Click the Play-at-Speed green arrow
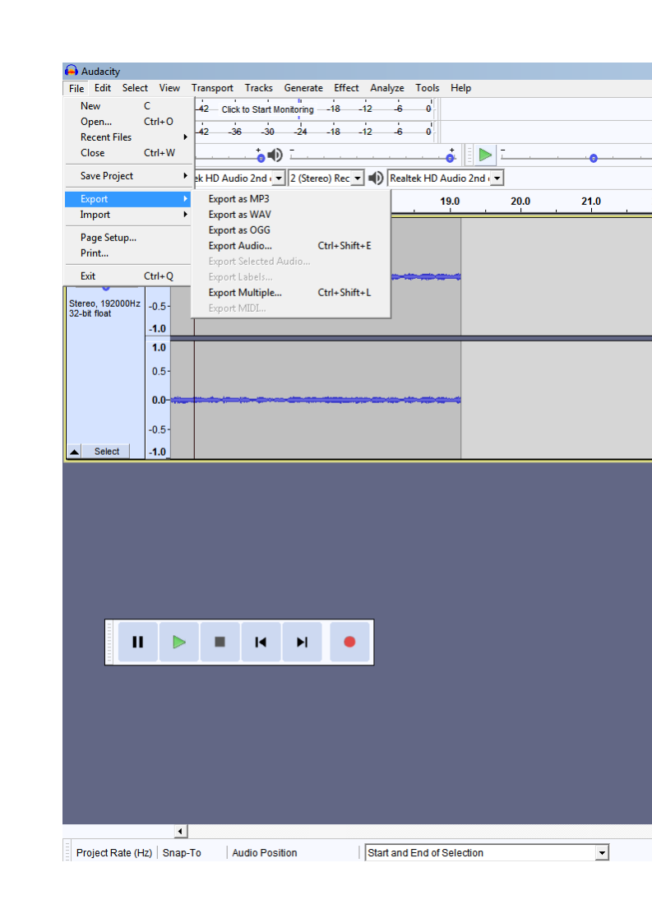The height and width of the screenshot is (923, 652). click(485, 155)
